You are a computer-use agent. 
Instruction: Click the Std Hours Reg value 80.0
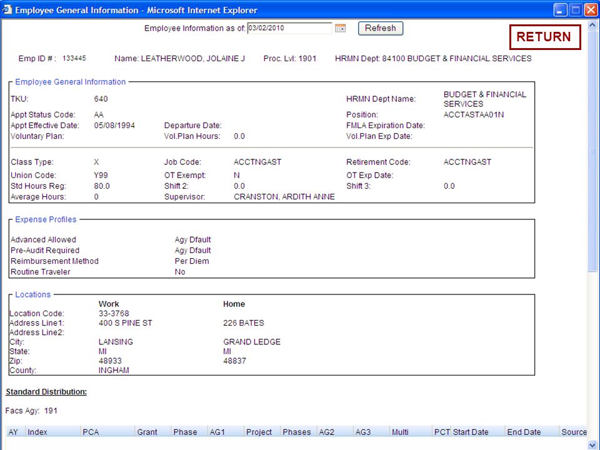tap(102, 186)
